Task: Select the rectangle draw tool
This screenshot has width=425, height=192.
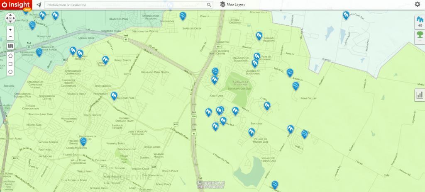Action: pos(10,63)
